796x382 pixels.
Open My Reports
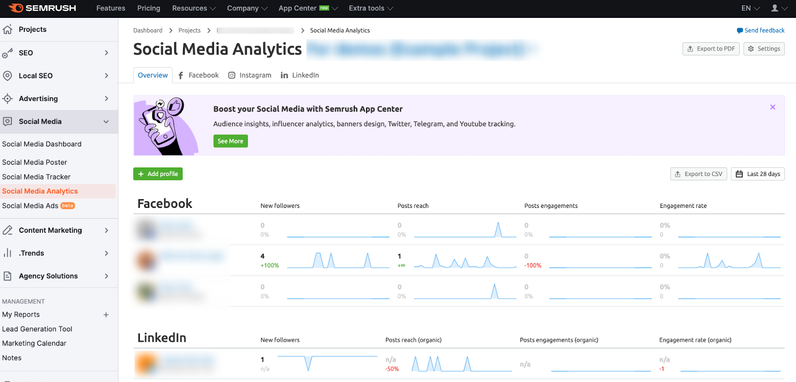(x=21, y=315)
